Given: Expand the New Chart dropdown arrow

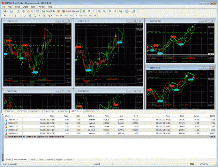Looking at the screenshot, I should (x=8, y=11).
